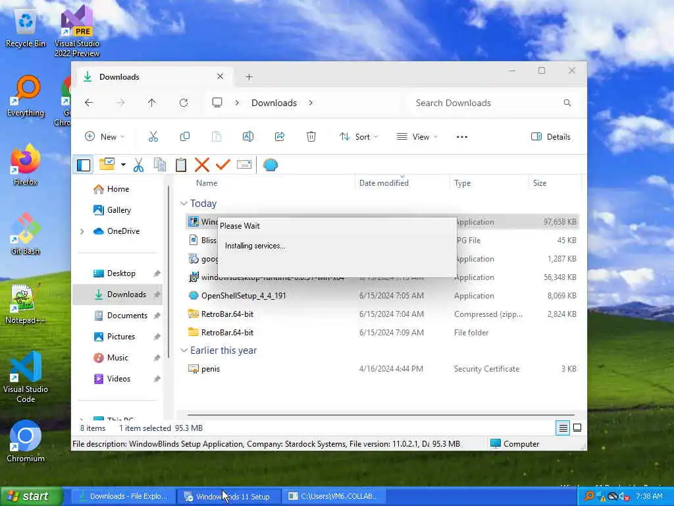Viewport: 674px width, 506px height.
Task: Click the Copy icon in command bar
Action: [185, 137]
